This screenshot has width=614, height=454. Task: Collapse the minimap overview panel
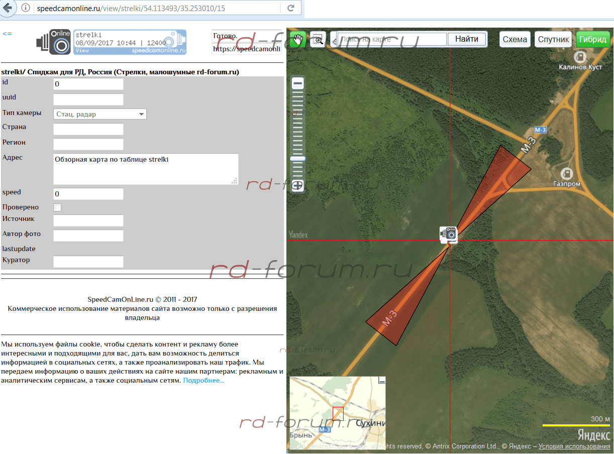pos(382,381)
